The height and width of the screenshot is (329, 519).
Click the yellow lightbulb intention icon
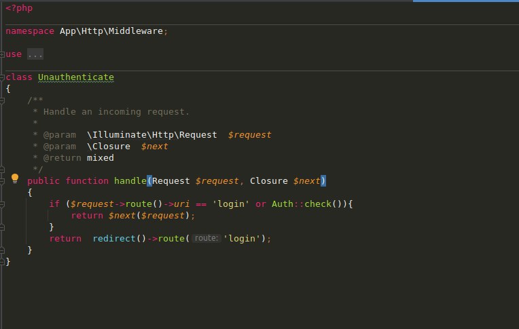coord(15,178)
